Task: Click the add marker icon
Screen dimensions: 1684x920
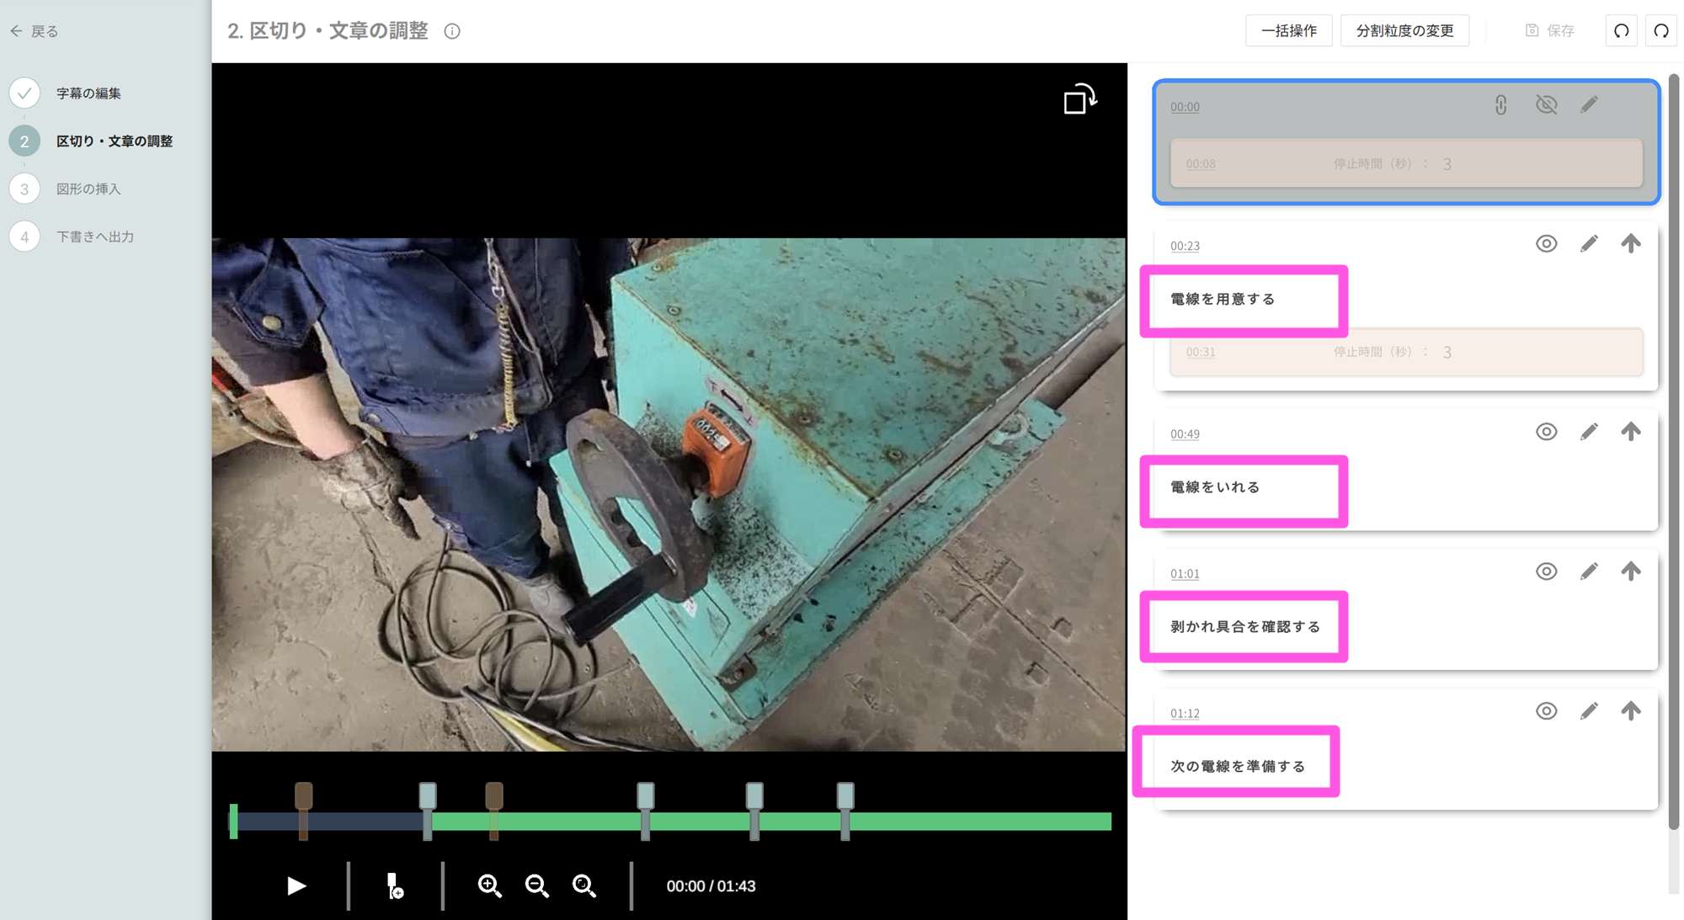Action: coord(394,885)
